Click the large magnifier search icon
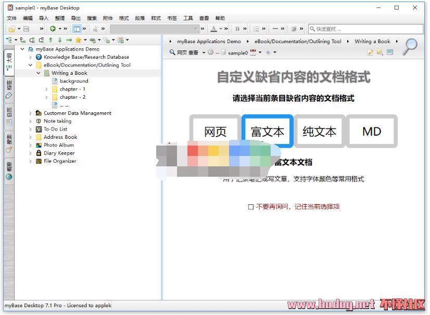 point(410,47)
